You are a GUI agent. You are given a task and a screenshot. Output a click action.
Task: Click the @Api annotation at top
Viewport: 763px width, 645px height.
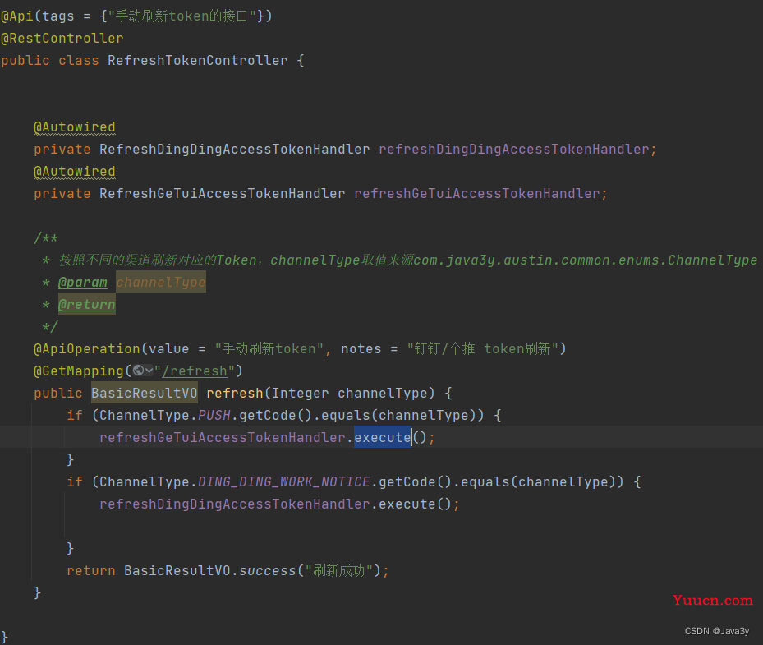17,16
